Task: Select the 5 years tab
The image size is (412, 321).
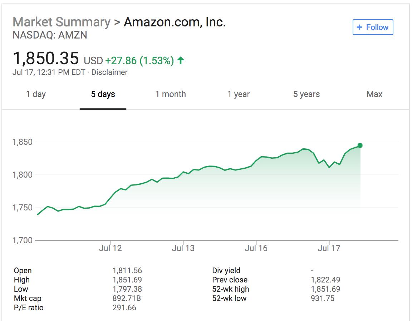Action: click(306, 95)
